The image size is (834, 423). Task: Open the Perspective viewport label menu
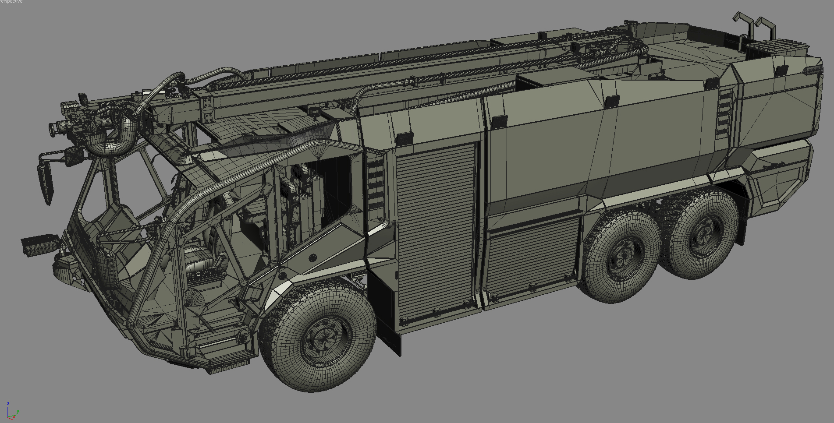11,2
